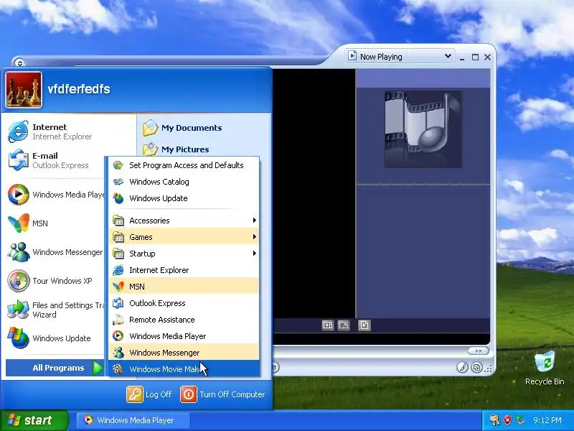Click the film and music note album art
The width and height of the screenshot is (574, 431).
click(423, 129)
